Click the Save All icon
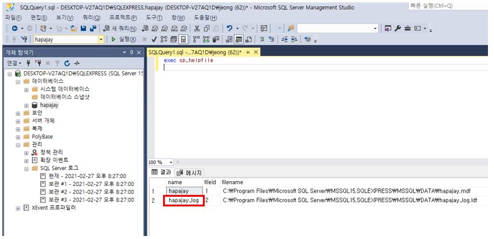Viewport: 494px width, 239px height. coord(93,28)
